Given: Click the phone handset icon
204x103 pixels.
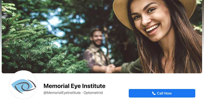Looking at the screenshot, I should 154,93.
